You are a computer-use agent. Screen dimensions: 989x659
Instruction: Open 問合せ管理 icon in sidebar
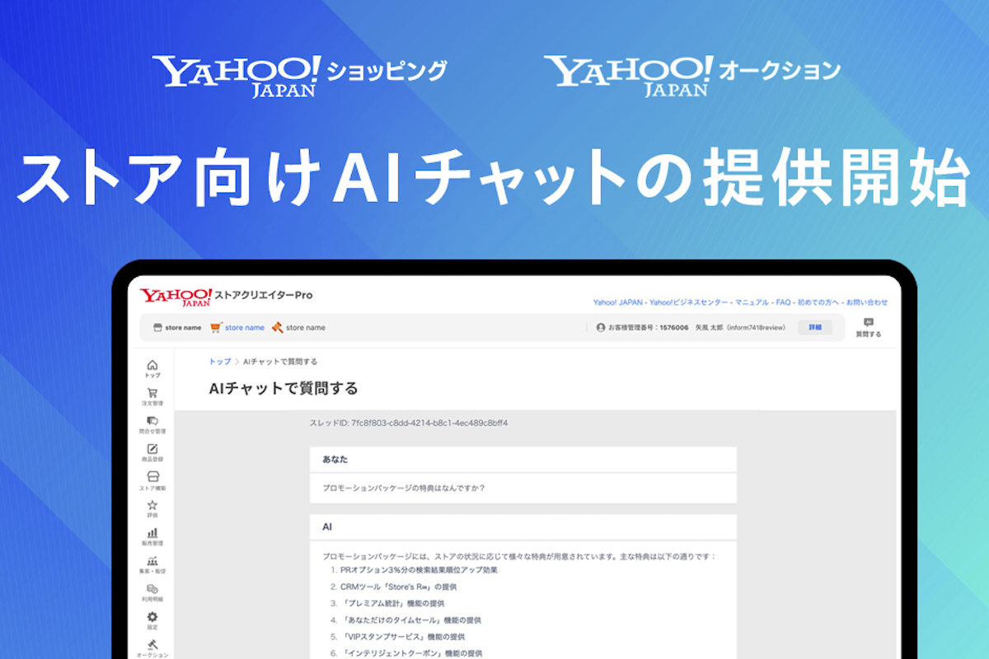[152, 421]
